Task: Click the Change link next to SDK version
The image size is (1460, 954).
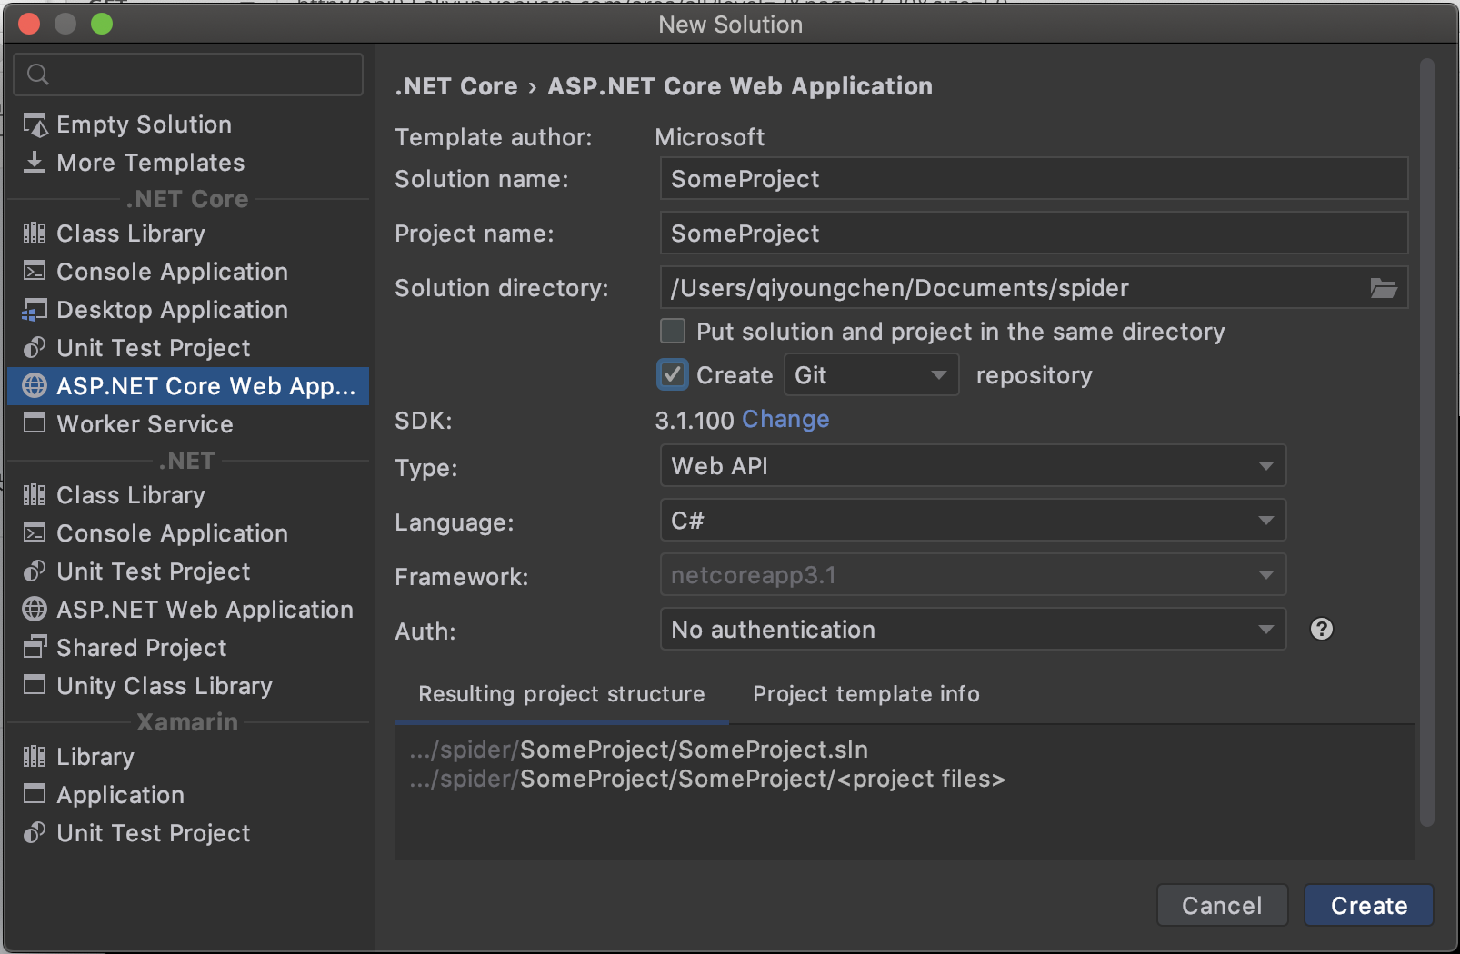Action: [785, 419]
